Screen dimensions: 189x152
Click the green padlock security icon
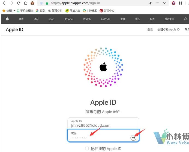tap(47, 3)
